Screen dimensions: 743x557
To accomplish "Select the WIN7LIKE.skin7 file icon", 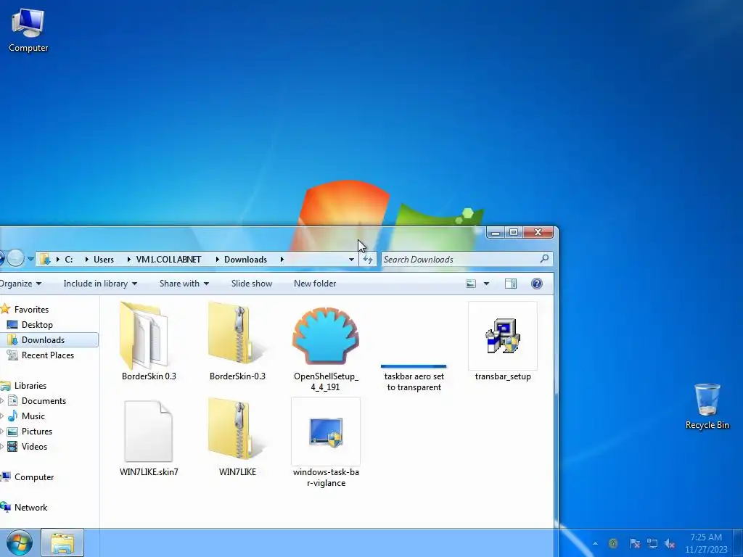I will pyautogui.click(x=148, y=431).
